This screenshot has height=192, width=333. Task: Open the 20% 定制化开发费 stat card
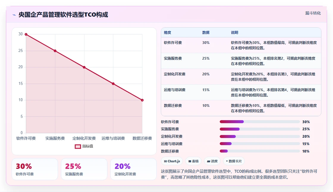click(133, 169)
